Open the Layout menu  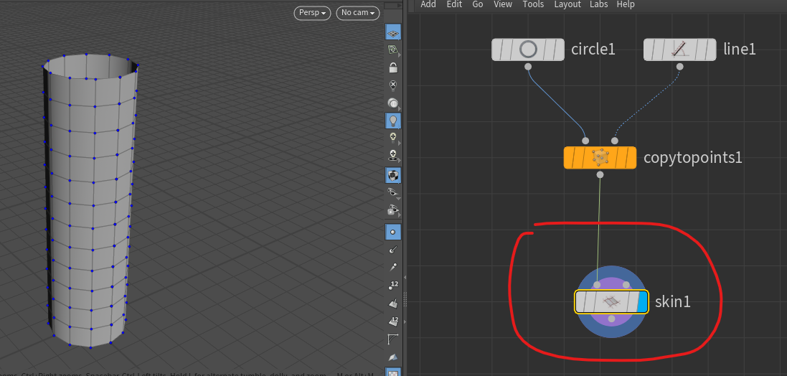coord(567,4)
